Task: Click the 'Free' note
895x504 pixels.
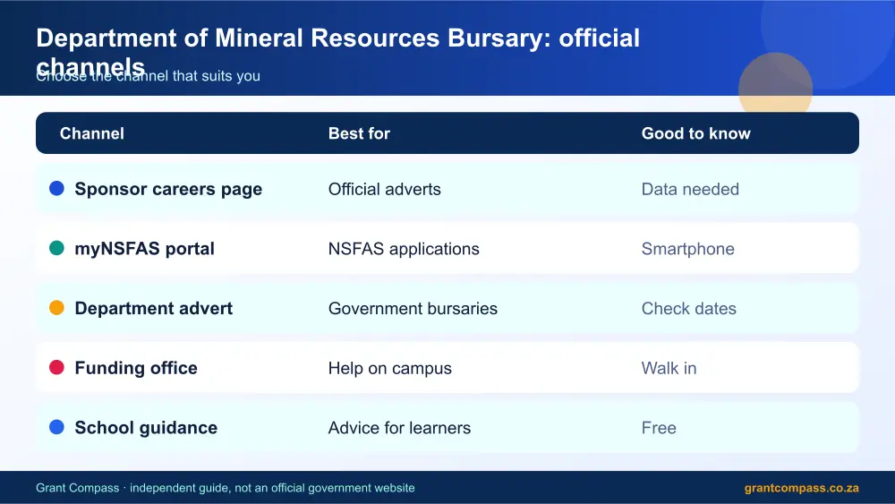Action: point(659,428)
